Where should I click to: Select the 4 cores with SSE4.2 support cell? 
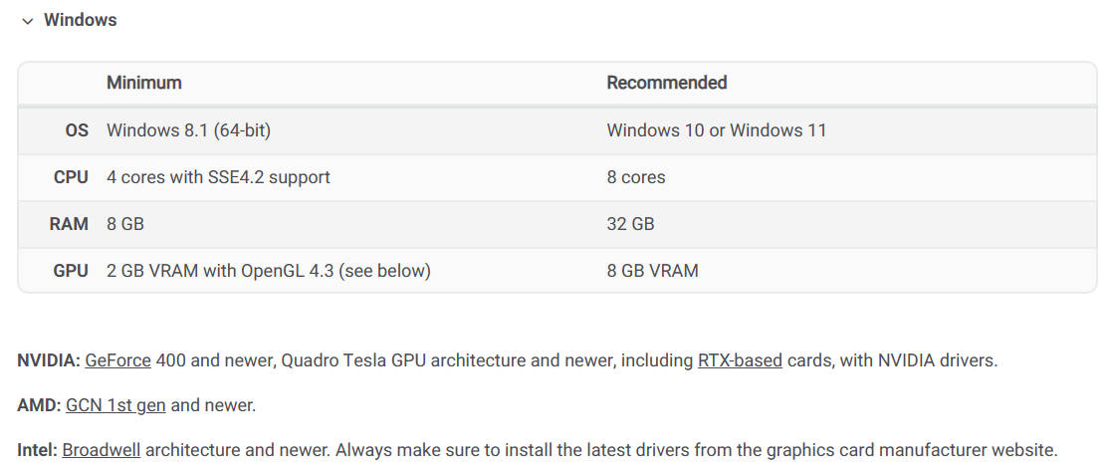tap(218, 177)
